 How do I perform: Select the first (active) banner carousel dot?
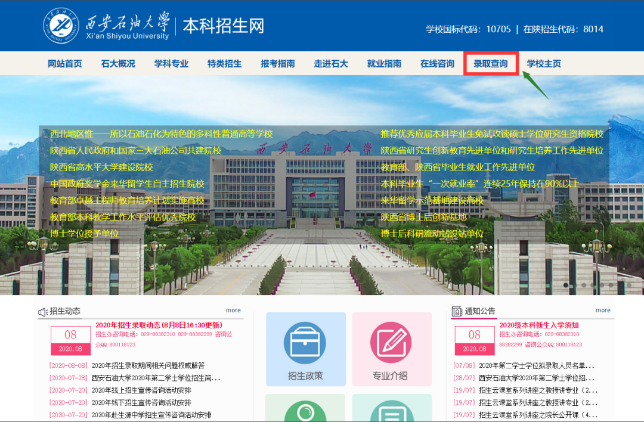[x=566, y=285]
